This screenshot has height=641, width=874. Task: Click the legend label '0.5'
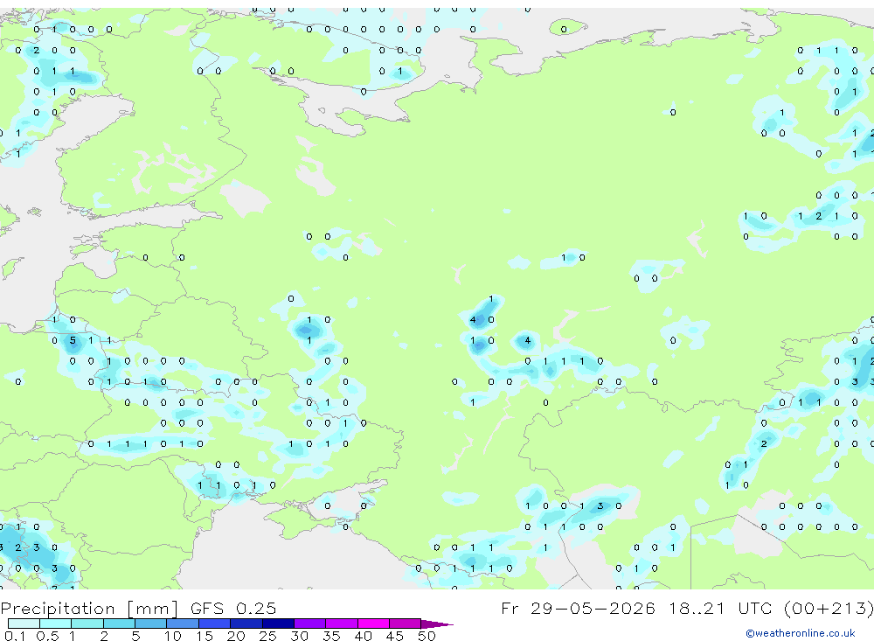pos(48,636)
